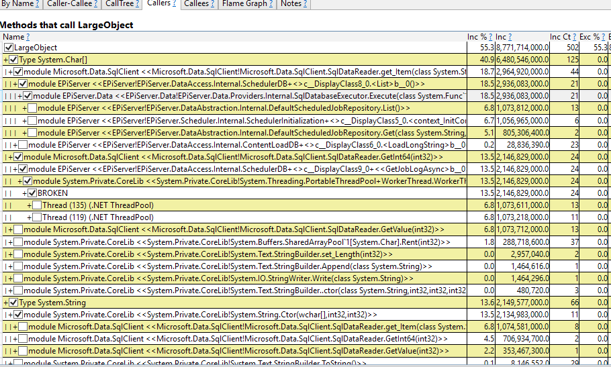Select the Callees tab
The height and width of the screenshot is (367, 611).
195,4
